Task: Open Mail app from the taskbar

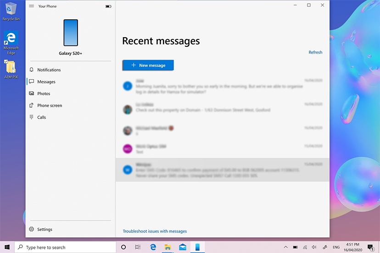Action: (x=183, y=247)
